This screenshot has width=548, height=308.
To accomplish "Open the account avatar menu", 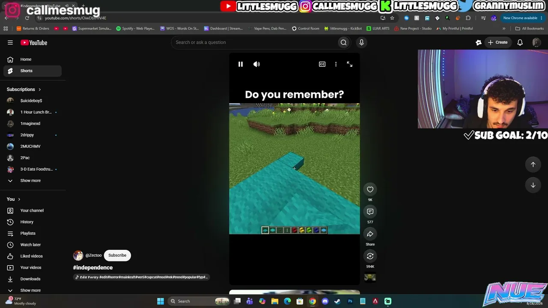I will coord(536,42).
